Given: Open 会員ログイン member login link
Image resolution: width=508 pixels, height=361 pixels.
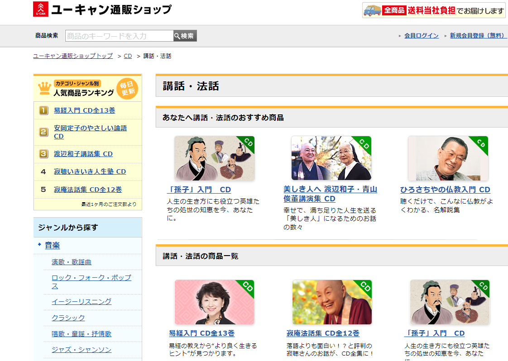Looking at the screenshot, I should [421, 36].
